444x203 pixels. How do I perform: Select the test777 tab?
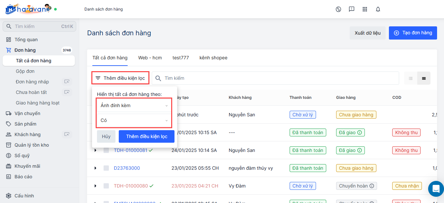[x=181, y=58]
